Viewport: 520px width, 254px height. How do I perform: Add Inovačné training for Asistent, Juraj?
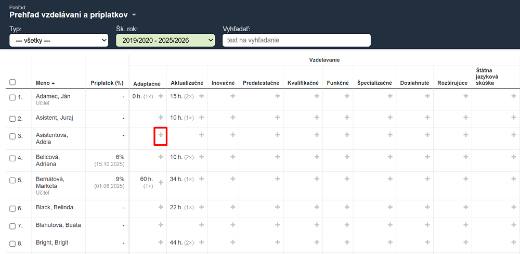click(x=232, y=118)
